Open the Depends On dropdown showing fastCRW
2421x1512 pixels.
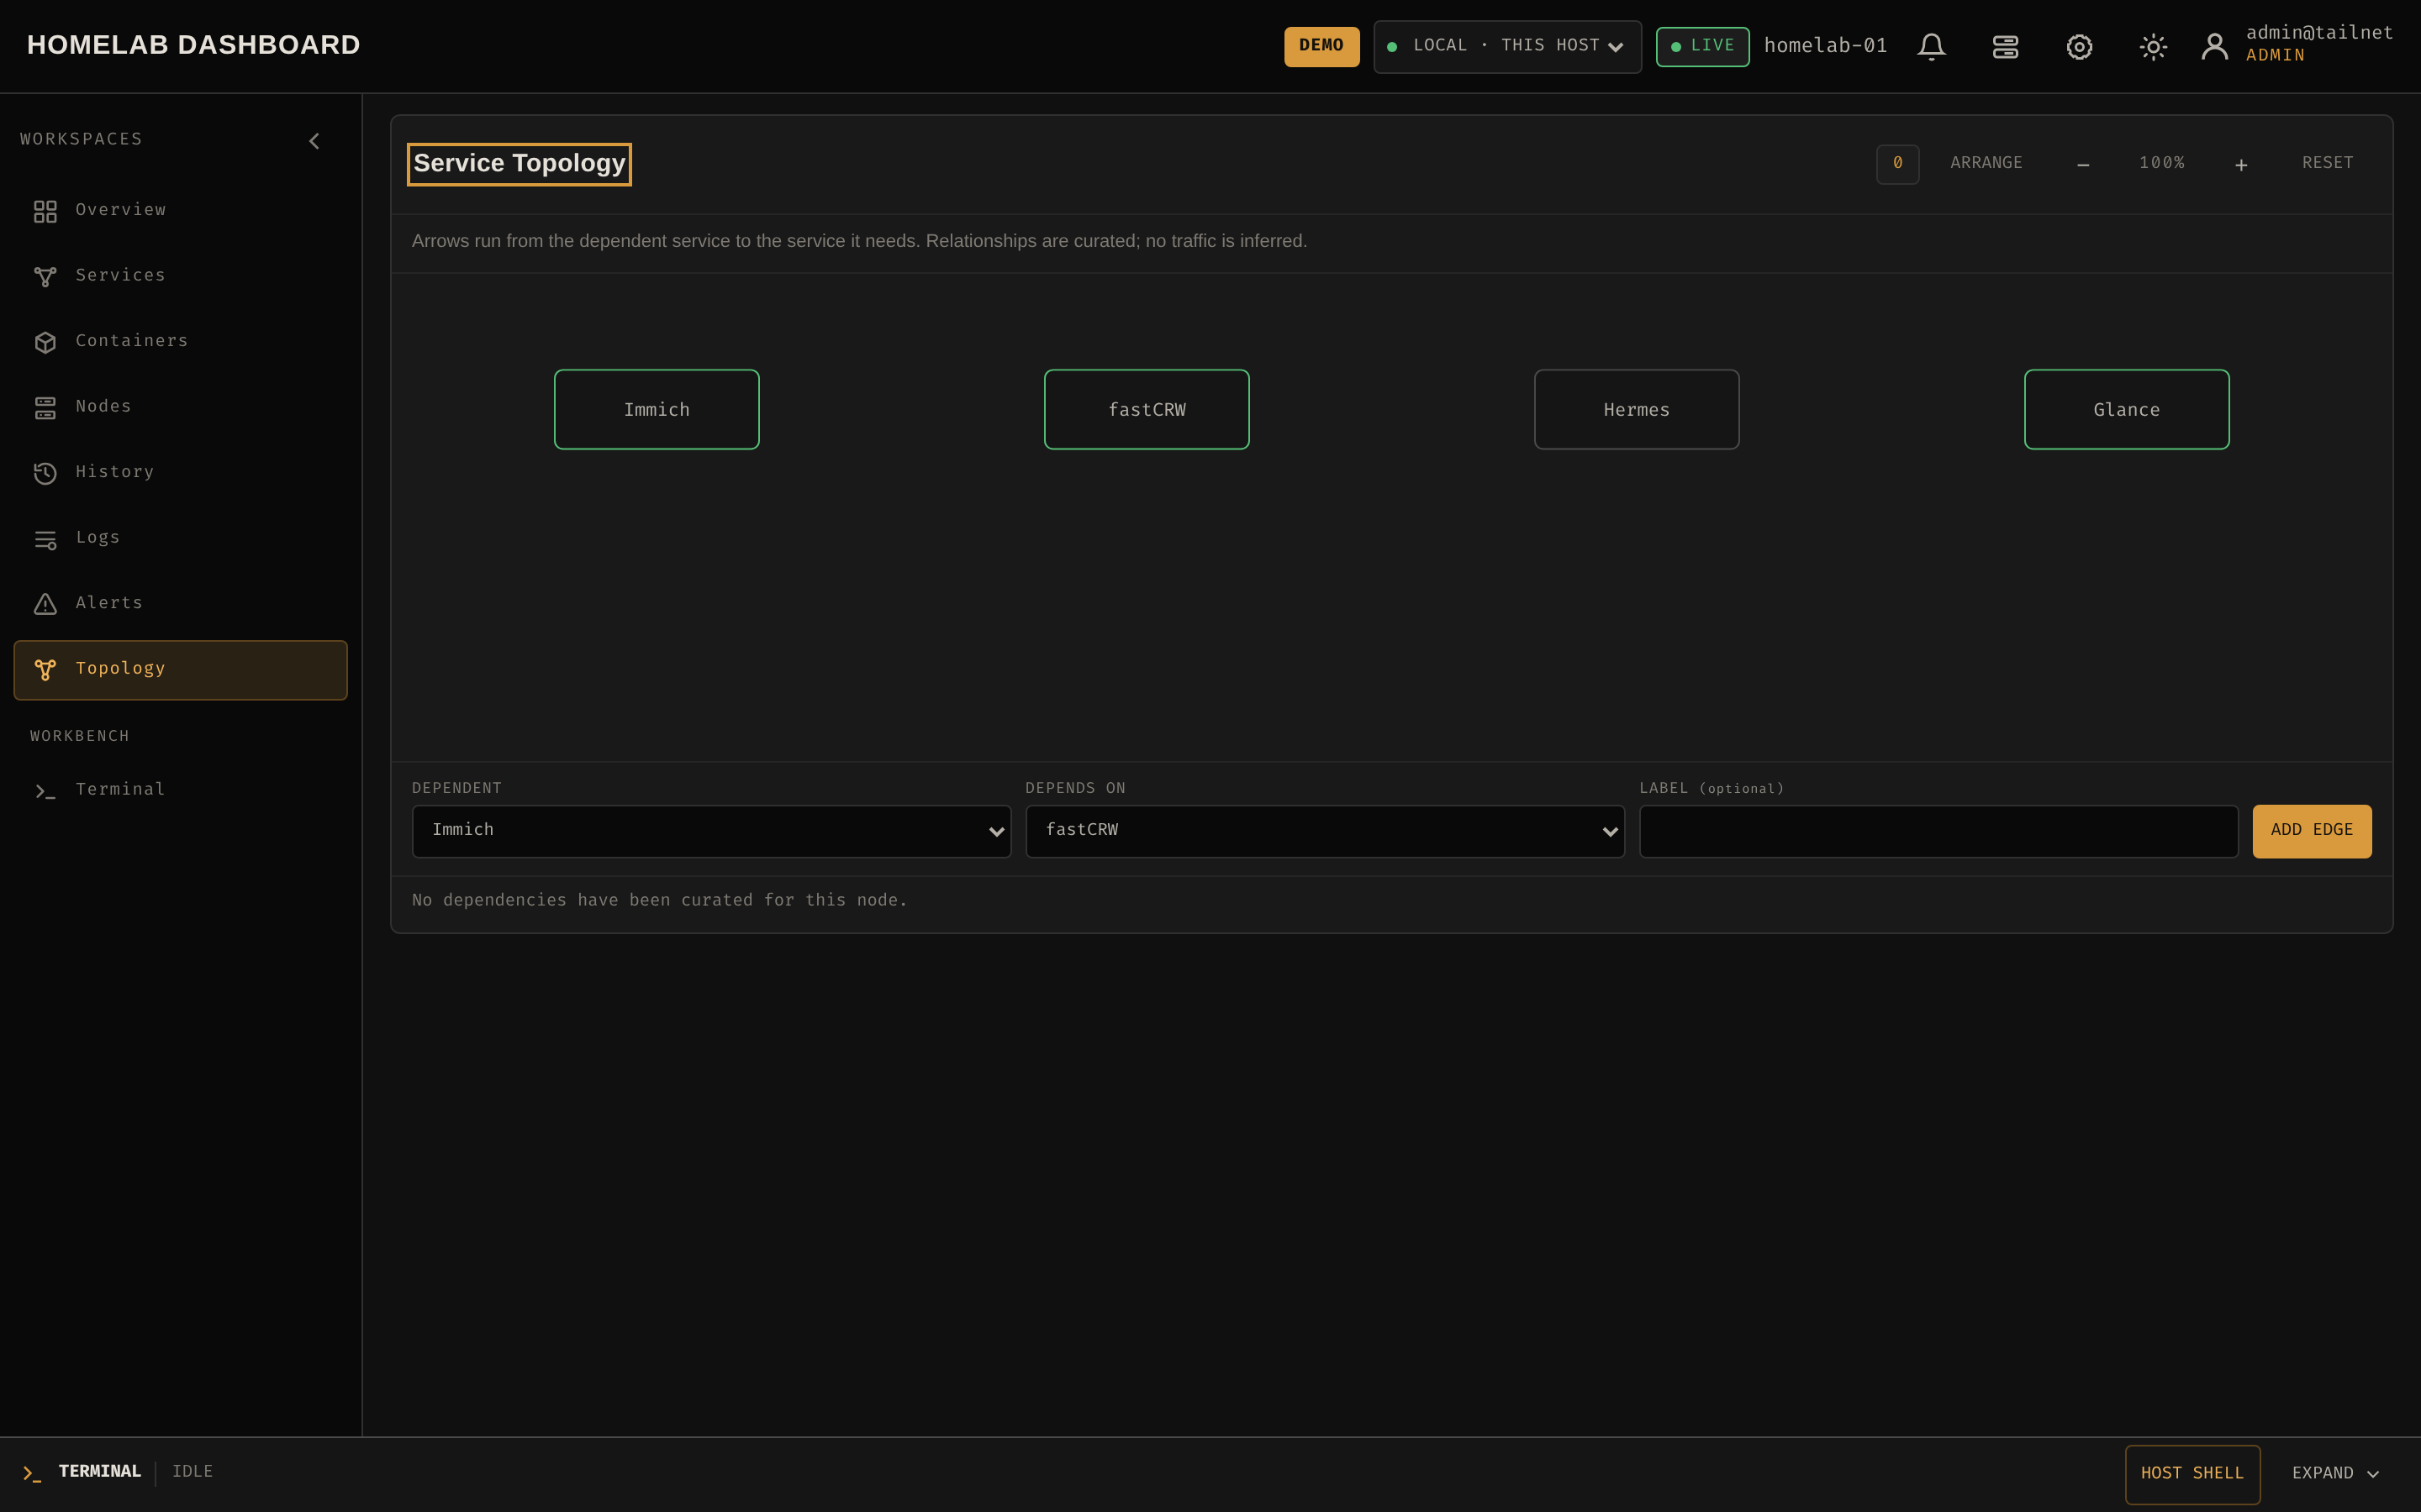pos(1325,831)
